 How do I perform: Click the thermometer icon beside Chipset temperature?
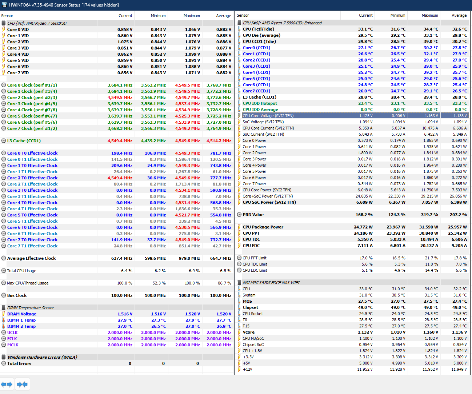tap(239, 307)
